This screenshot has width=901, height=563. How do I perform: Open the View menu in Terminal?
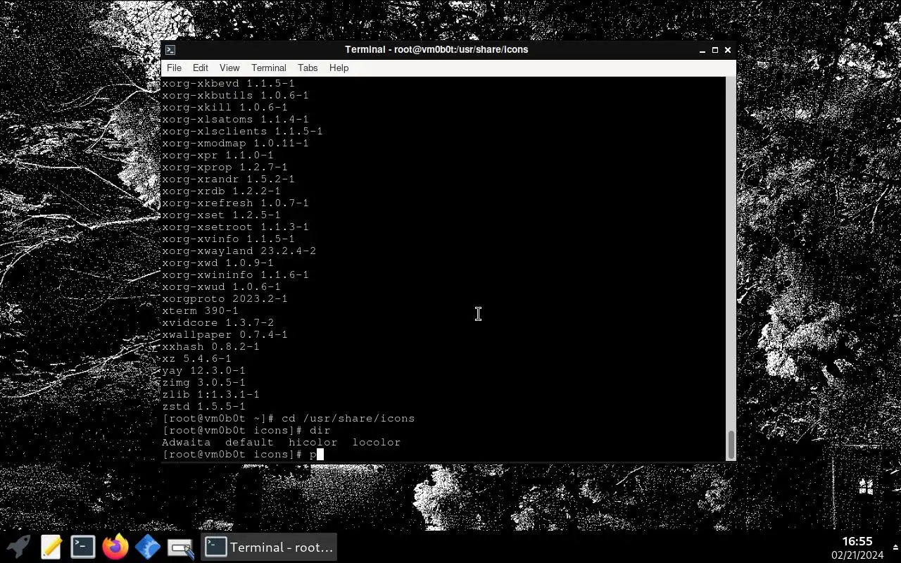(x=229, y=68)
